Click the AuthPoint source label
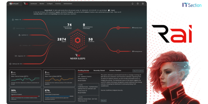This screenshot has width=208, height=104. [25, 35]
